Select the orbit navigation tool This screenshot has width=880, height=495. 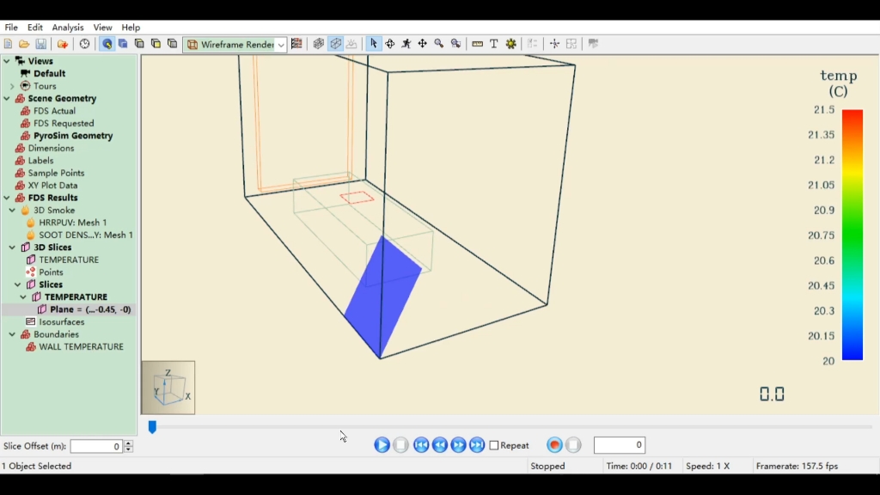coord(390,44)
